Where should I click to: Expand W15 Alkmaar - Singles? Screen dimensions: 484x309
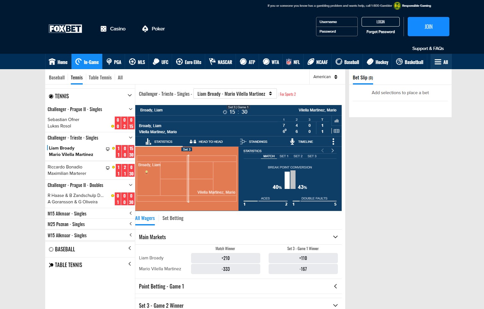coord(130,235)
